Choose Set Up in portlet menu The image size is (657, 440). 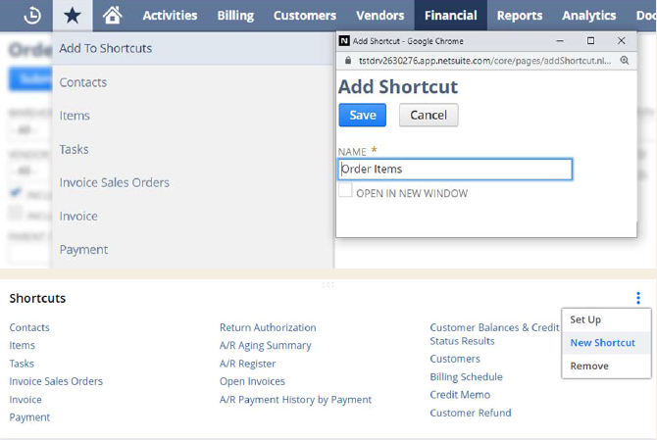click(585, 319)
